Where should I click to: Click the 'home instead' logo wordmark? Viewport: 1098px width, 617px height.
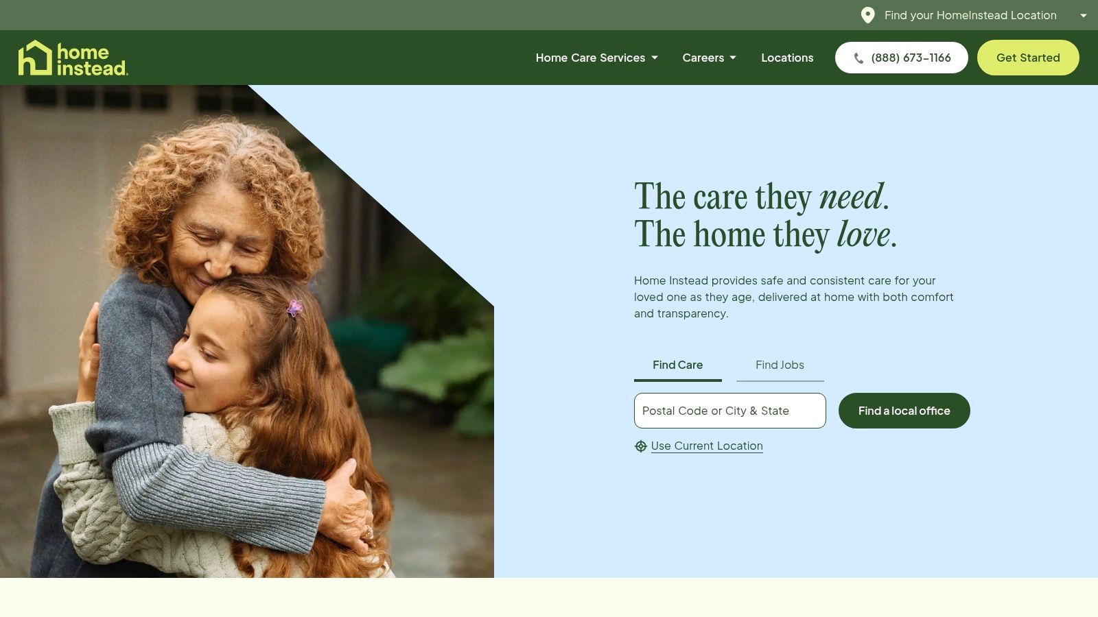(92, 60)
